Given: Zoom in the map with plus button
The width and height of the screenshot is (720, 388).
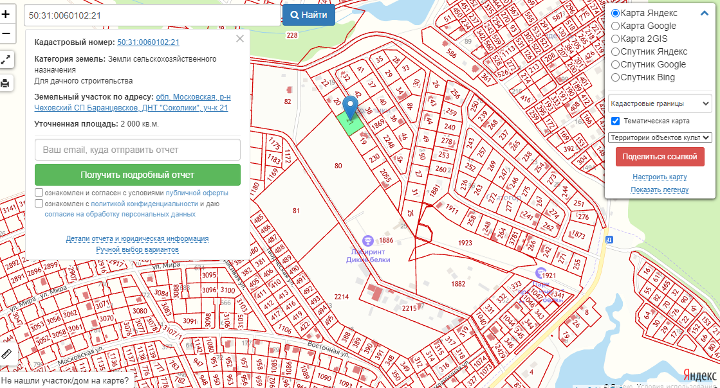Looking at the screenshot, I should 6,14.
